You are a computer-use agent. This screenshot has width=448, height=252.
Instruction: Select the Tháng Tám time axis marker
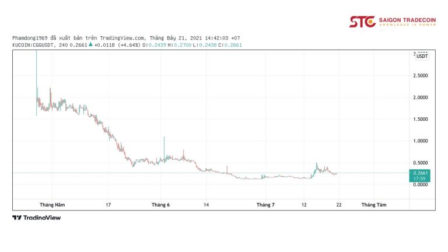[x=373, y=205]
